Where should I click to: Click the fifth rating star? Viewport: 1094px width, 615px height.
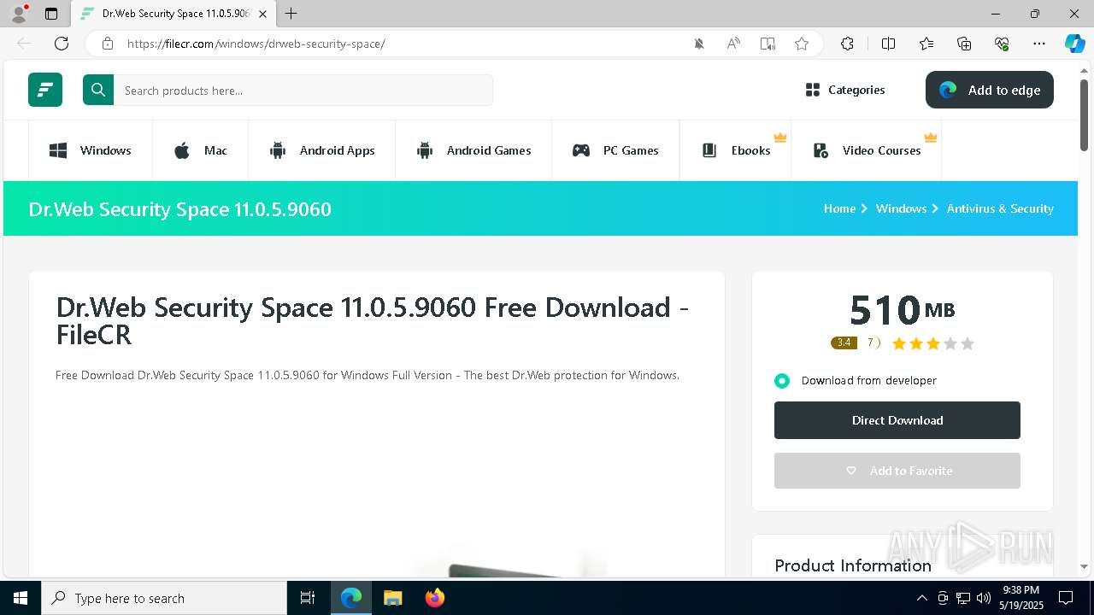pyautogui.click(x=968, y=343)
